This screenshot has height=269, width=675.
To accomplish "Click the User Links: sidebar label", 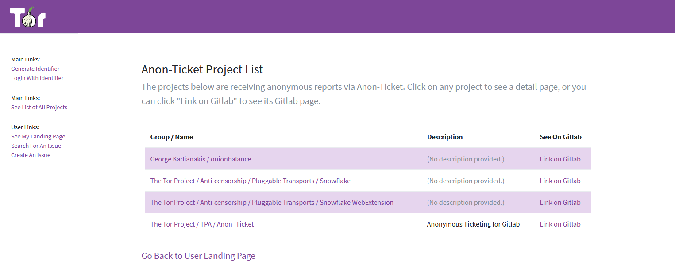I will pyautogui.click(x=25, y=127).
